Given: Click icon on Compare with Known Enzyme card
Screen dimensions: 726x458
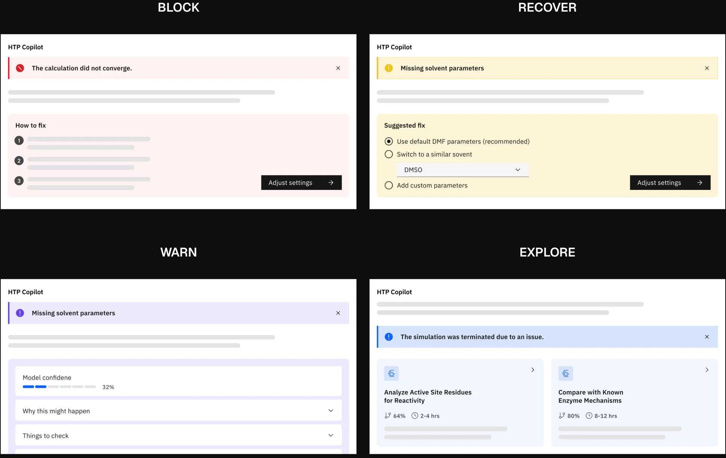Looking at the screenshot, I should point(566,374).
